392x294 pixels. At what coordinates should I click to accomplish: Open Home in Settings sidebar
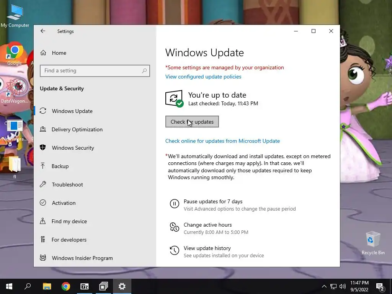tap(59, 53)
